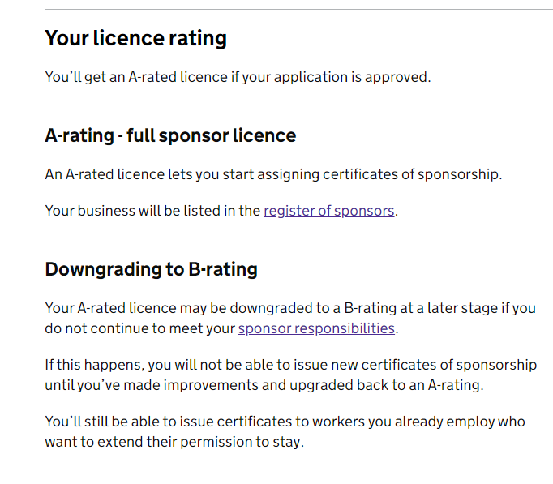This screenshot has width=553, height=484.
Task: Click the "A-rating - full sponsor licence" heading
Action: pos(170,135)
